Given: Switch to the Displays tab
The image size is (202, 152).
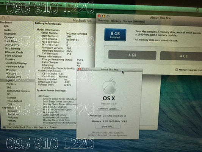Looking at the screenshot, I should (116, 21).
